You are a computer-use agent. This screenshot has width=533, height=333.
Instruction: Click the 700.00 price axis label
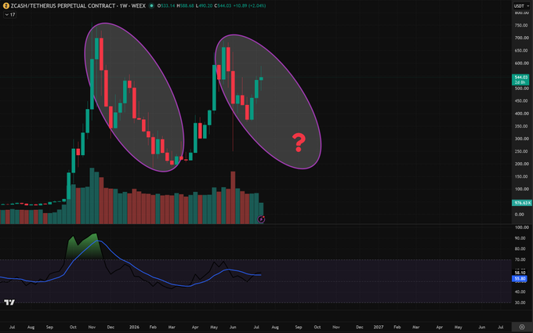click(x=521, y=38)
